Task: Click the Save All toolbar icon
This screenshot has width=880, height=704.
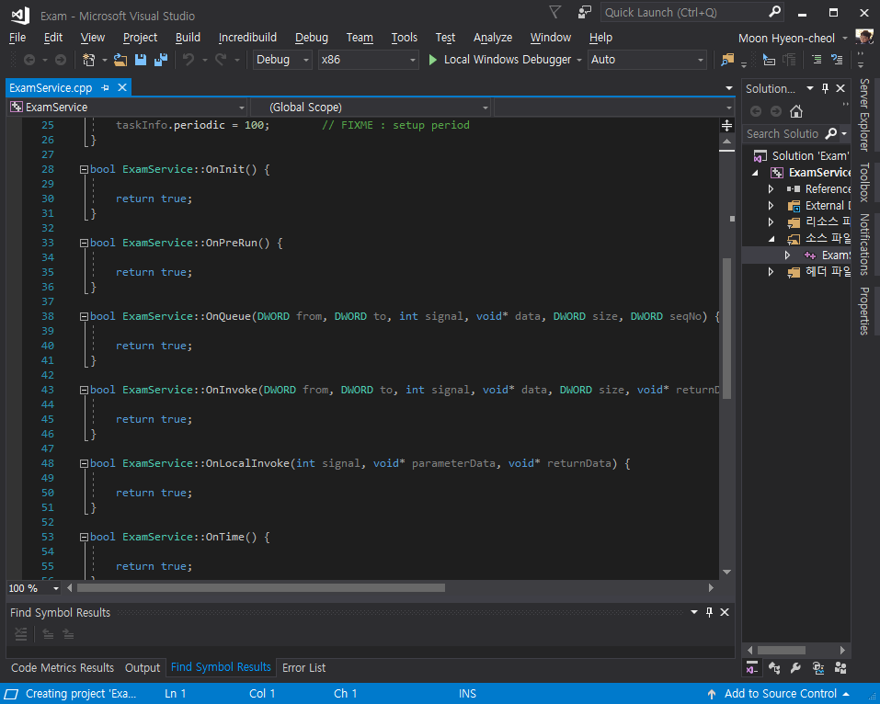Action: click(x=161, y=60)
